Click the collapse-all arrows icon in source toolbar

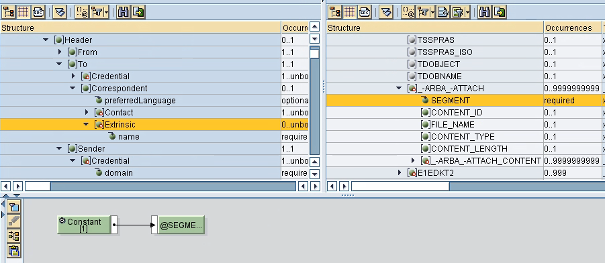(59, 12)
